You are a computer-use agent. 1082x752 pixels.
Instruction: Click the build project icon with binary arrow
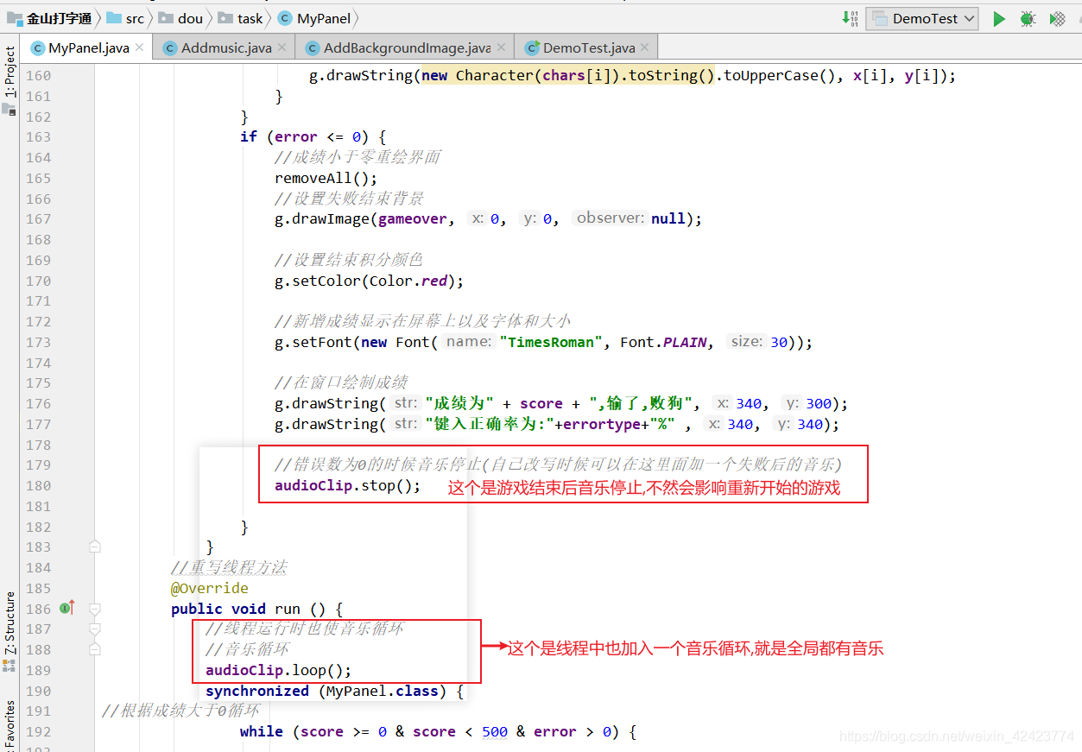click(x=850, y=18)
